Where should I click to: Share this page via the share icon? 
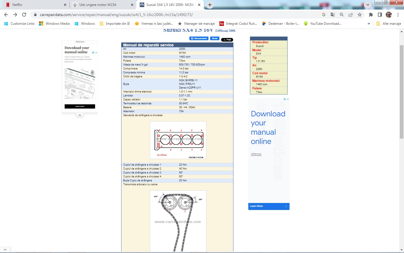click(x=351, y=15)
